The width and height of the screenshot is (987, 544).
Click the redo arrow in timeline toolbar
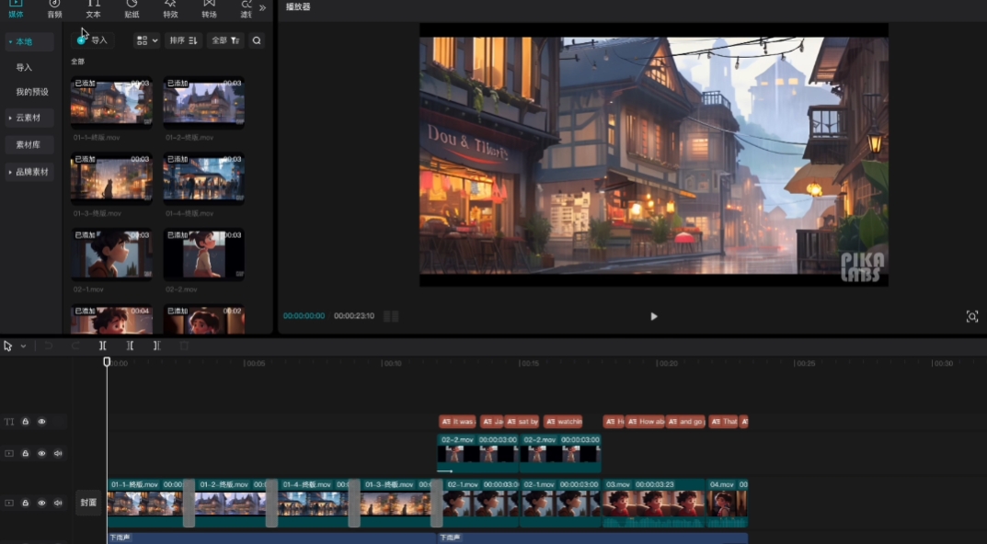[x=75, y=346]
